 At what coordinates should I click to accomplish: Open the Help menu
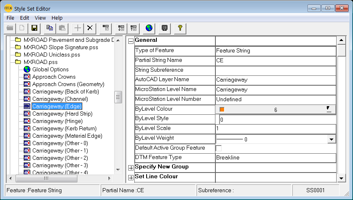[x=57, y=18]
